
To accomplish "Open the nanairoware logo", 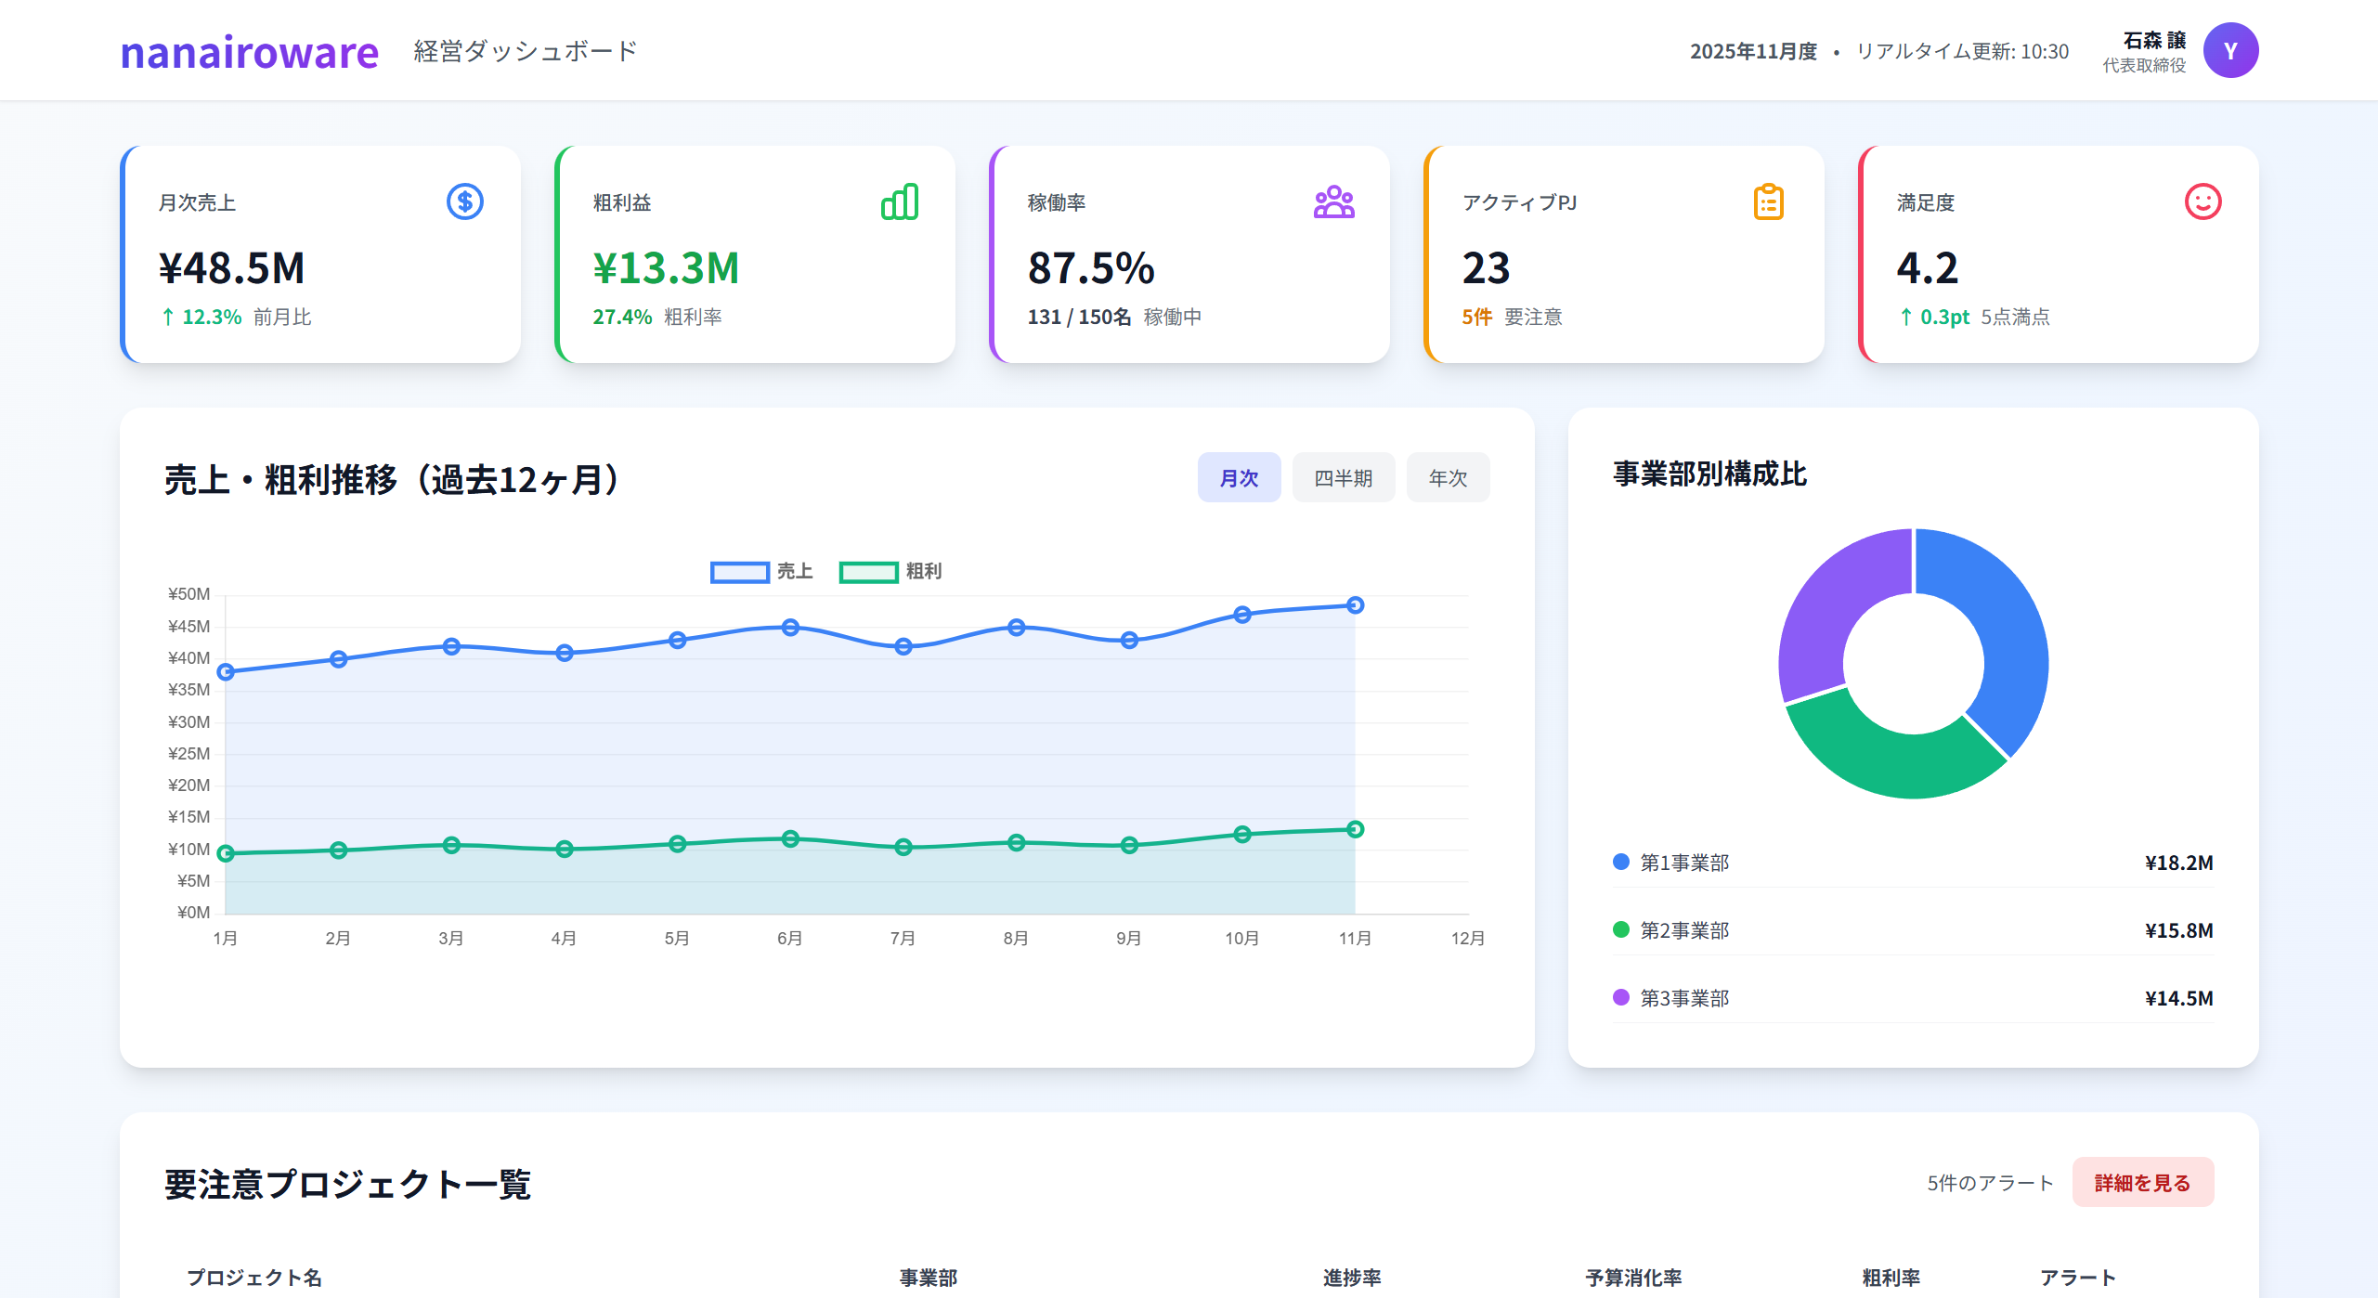I will point(249,53).
